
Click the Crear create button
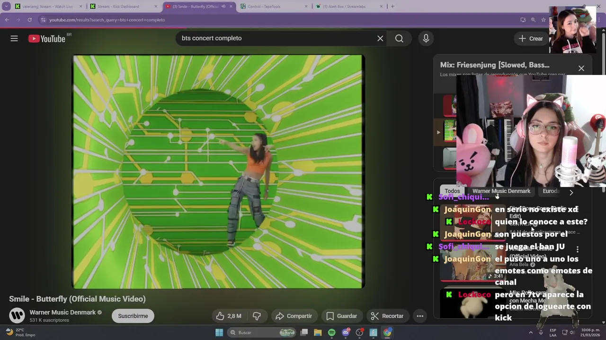(x=531, y=39)
